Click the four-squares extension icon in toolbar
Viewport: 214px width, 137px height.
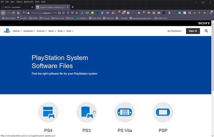coord(154,13)
